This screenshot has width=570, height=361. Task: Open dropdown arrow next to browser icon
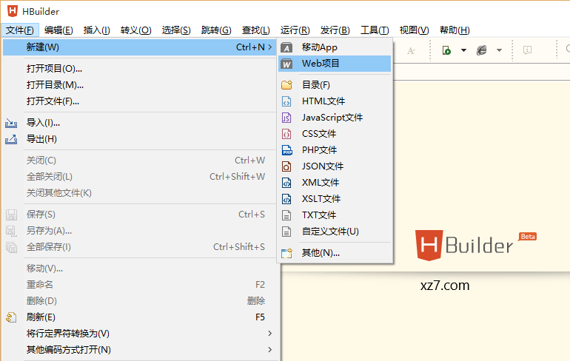tap(499, 50)
